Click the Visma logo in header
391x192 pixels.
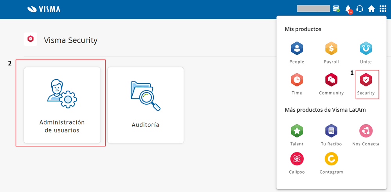(x=44, y=9)
